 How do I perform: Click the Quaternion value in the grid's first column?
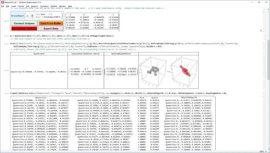coord(39,71)
